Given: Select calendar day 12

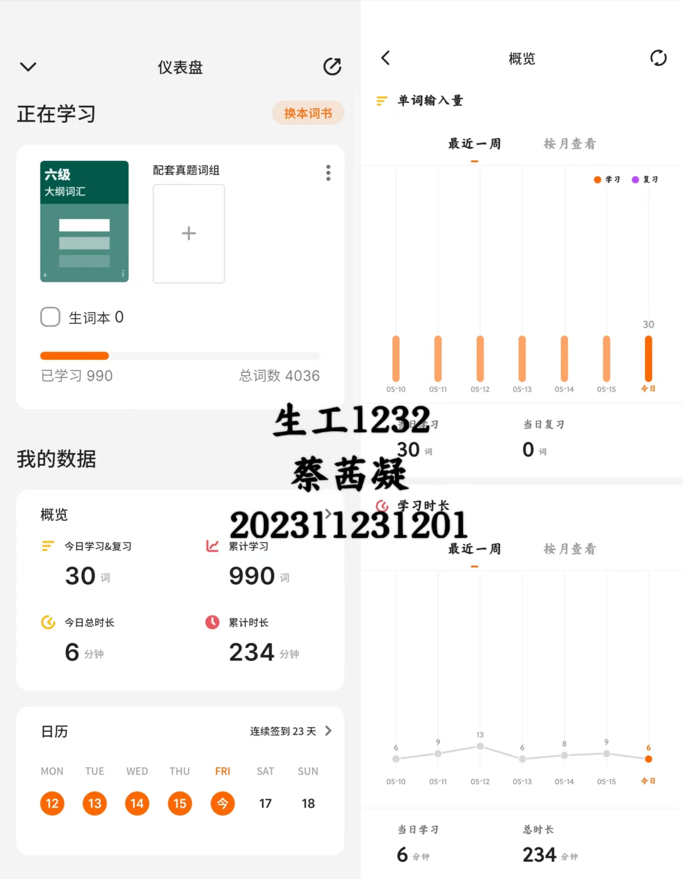Looking at the screenshot, I should coord(52,803).
